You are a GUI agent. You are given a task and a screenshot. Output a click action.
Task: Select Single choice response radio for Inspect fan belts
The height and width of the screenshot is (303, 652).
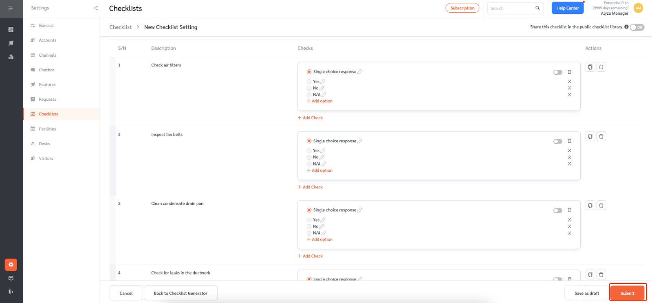tap(309, 141)
